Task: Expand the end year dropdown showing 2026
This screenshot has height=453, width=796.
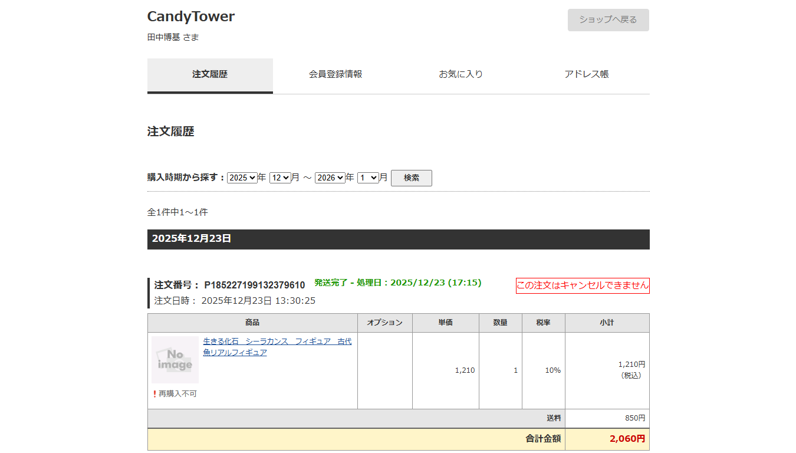Action: [x=330, y=178]
